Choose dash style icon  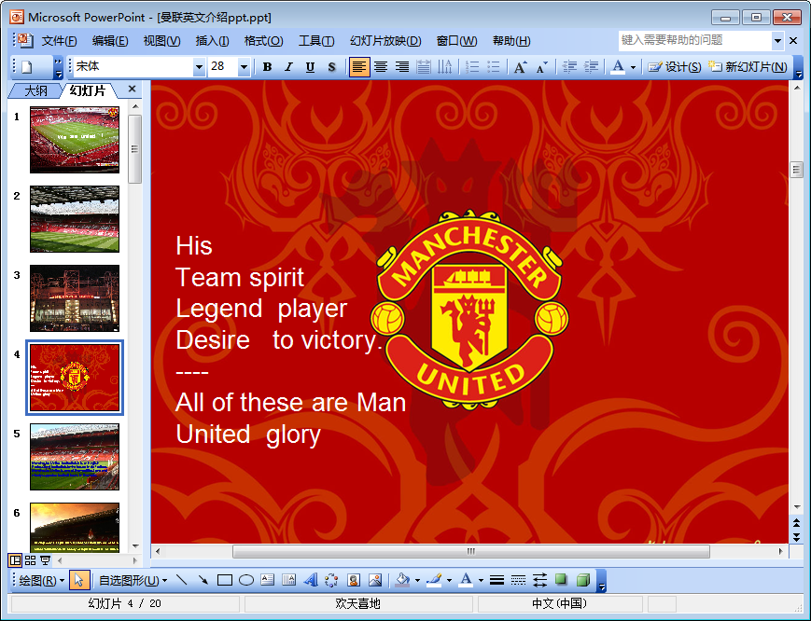[518, 580]
